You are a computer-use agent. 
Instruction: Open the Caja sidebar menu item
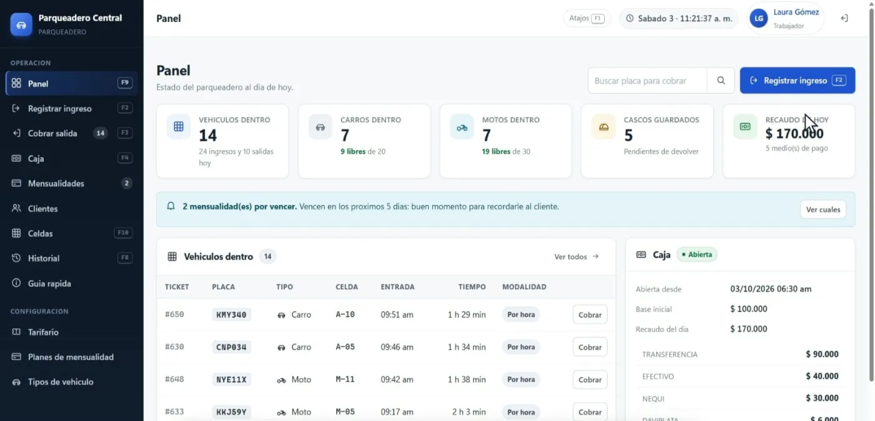click(x=72, y=158)
